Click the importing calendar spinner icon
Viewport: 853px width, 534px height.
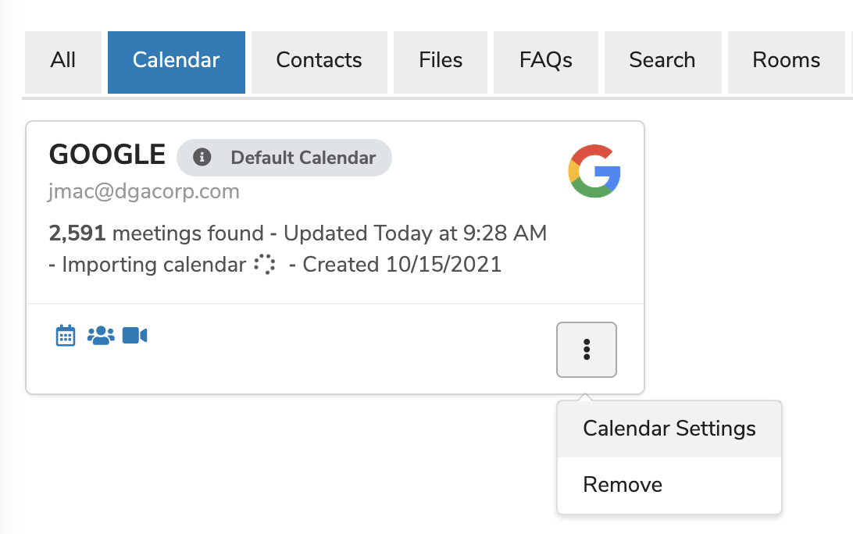pyautogui.click(x=266, y=265)
